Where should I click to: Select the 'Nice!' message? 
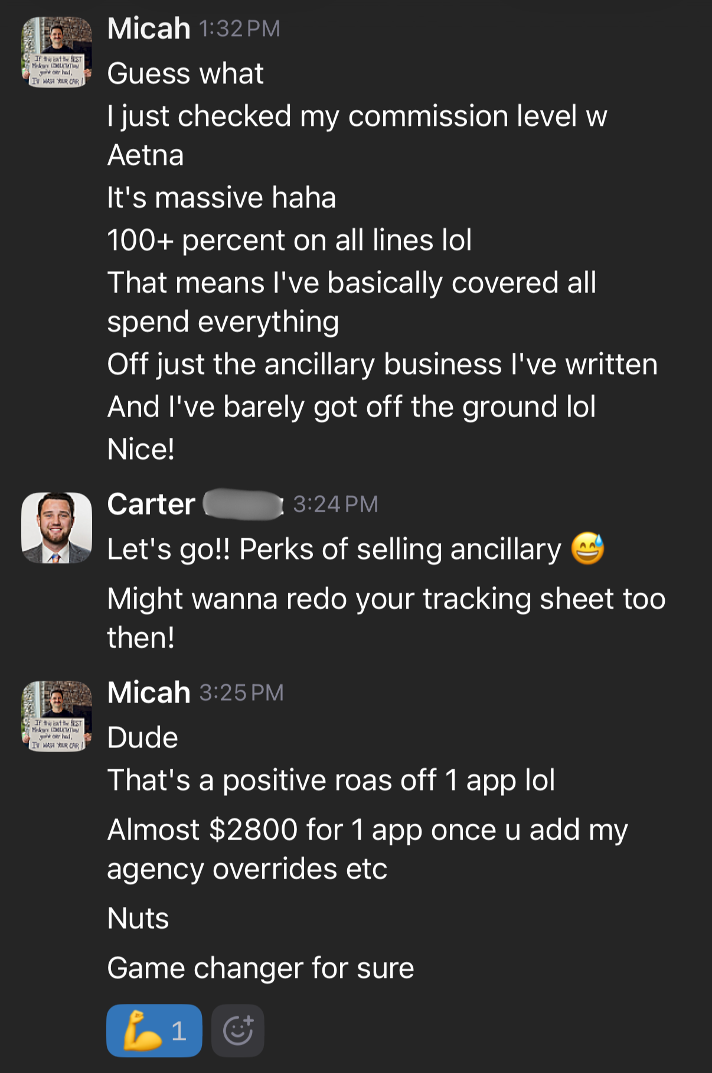[x=141, y=449]
